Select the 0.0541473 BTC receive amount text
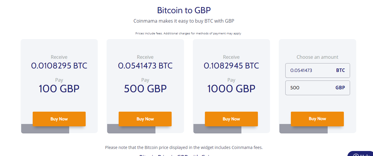This screenshot has height=156, width=373. (145, 66)
